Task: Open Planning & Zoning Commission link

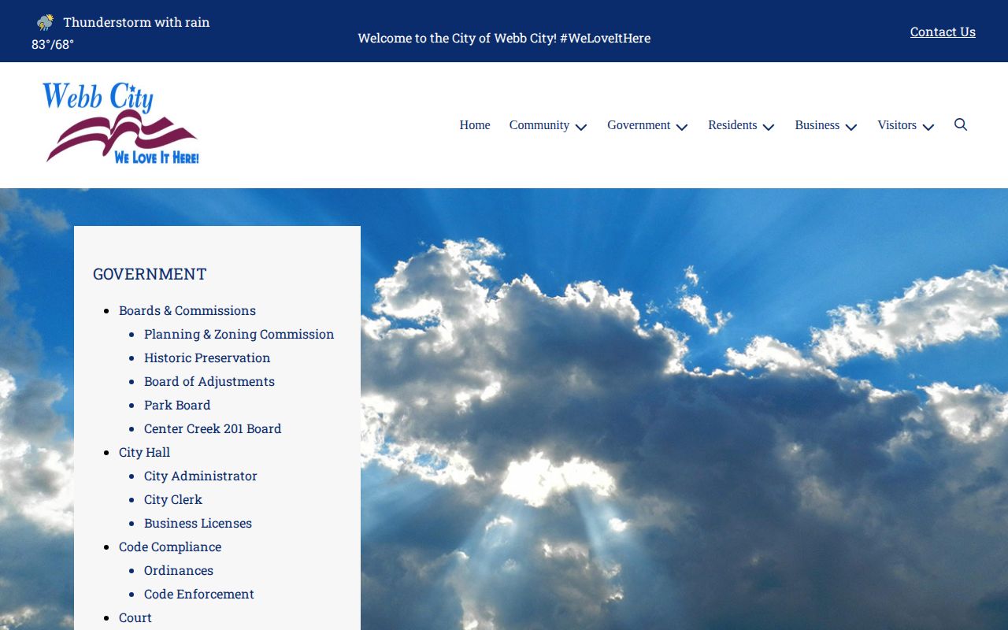Action: point(239,334)
